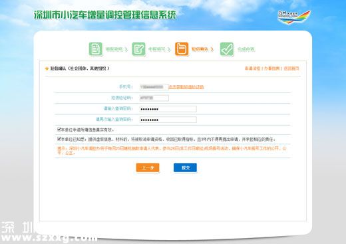This screenshot has width=346, height=244.
Task: Focus the 请输入查询密码 password field
Action: (x=168, y=109)
